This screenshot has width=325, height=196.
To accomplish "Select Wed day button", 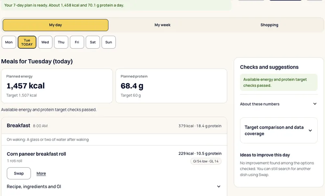I will tap(45, 42).
